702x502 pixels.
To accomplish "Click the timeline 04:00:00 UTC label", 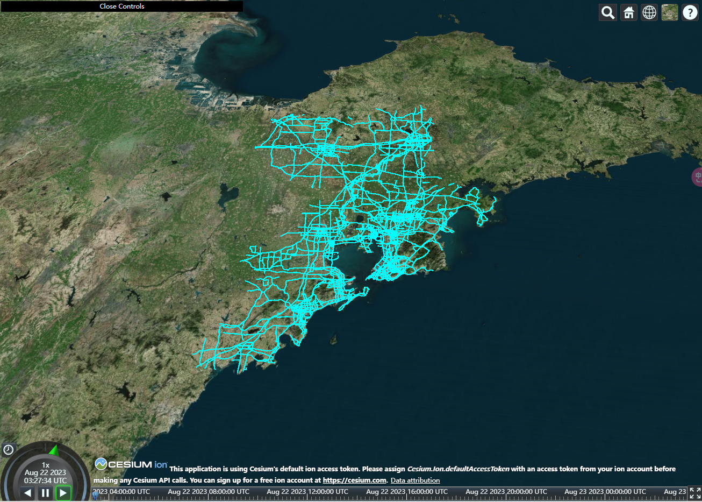I will point(123,492).
